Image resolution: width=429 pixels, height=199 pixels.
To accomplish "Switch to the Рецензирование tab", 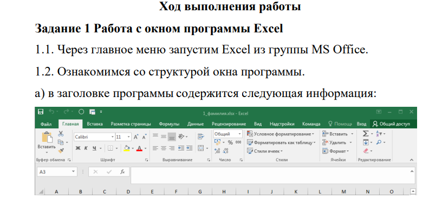I will (x=229, y=124).
